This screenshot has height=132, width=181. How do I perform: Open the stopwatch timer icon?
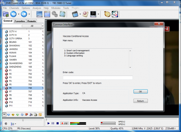(x=107, y=14)
